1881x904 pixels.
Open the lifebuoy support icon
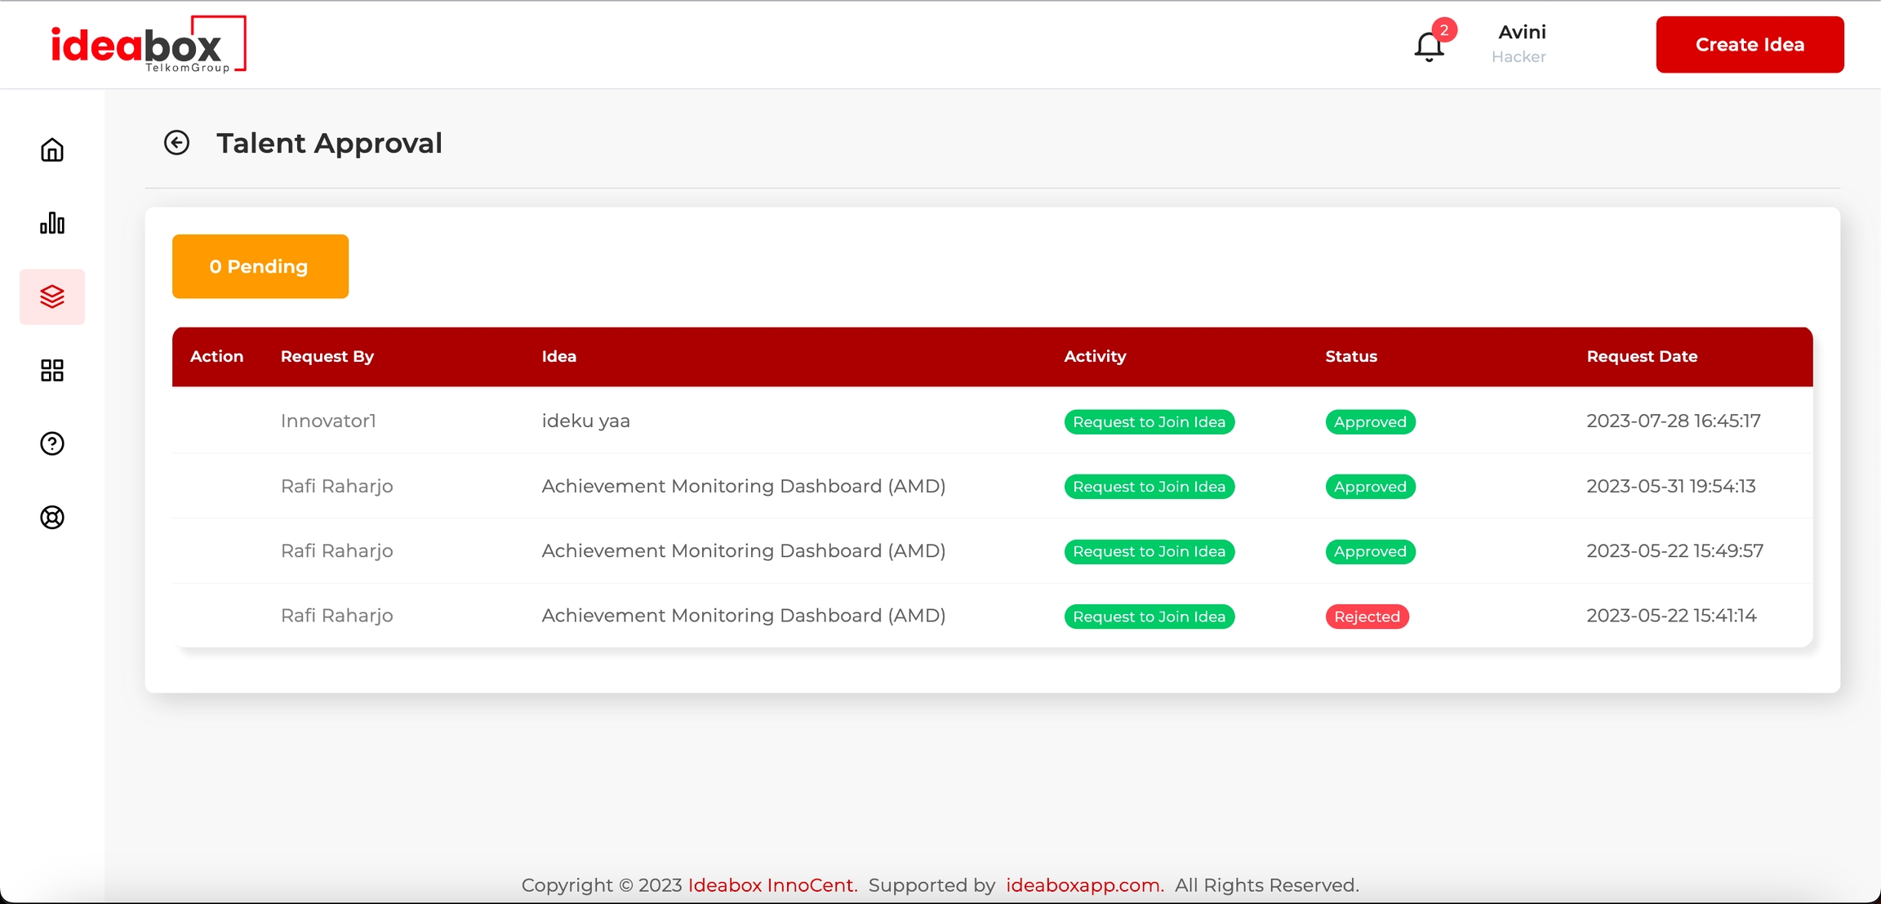(x=52, y=517)
